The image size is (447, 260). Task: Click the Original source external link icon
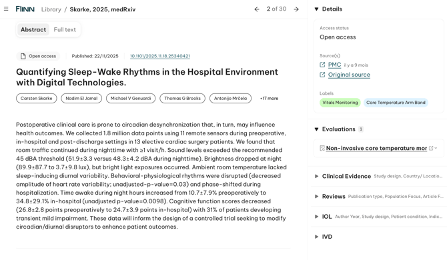pyautogui.click(x=322, y=75)
